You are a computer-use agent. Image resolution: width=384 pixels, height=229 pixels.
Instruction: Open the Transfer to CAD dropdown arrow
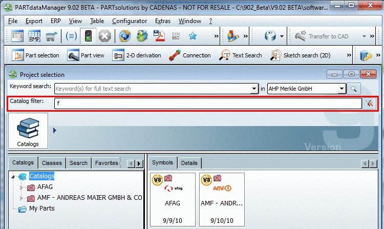364,36
